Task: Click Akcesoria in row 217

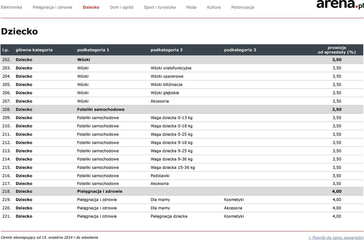Action: point(160,184)
